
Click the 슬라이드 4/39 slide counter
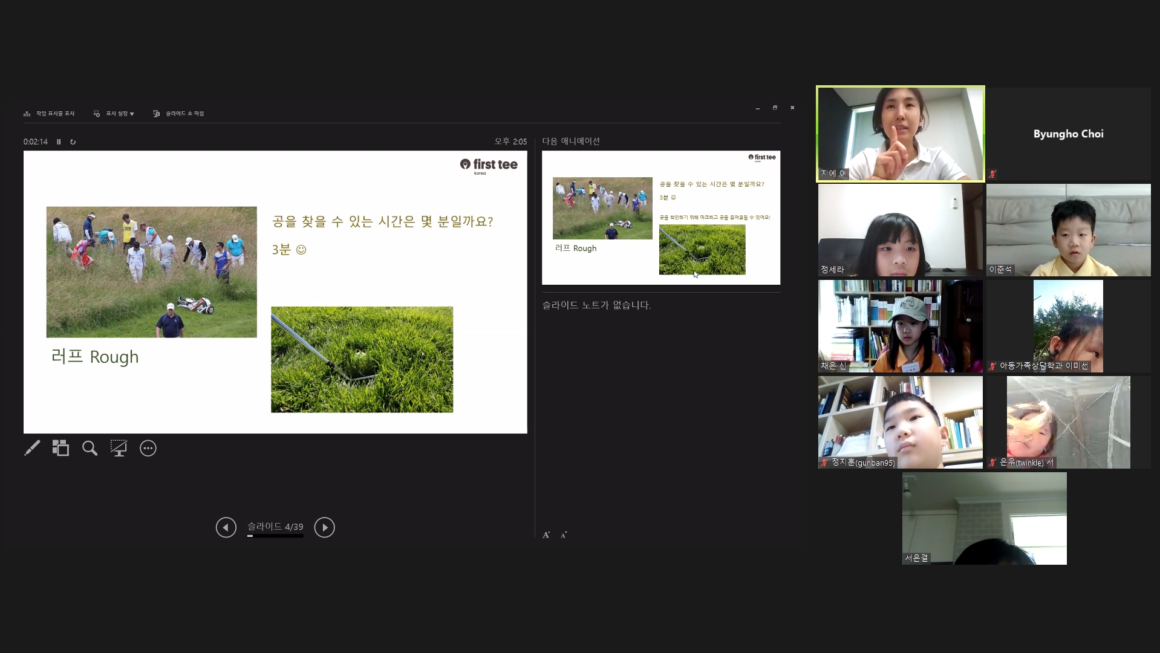(x=275, y=526)
